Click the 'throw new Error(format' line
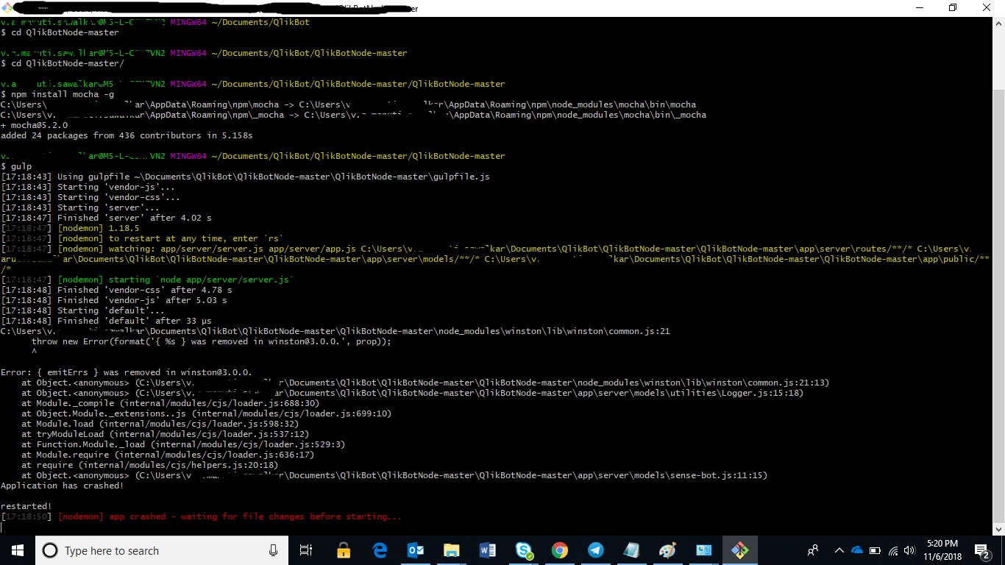The image size is (1005, 565). 211,341
